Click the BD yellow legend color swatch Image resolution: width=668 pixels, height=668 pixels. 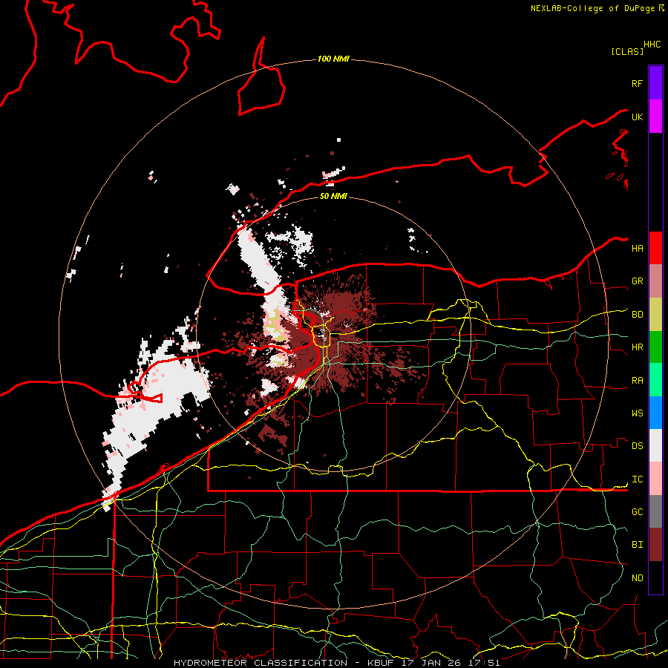tap(655, 315)
